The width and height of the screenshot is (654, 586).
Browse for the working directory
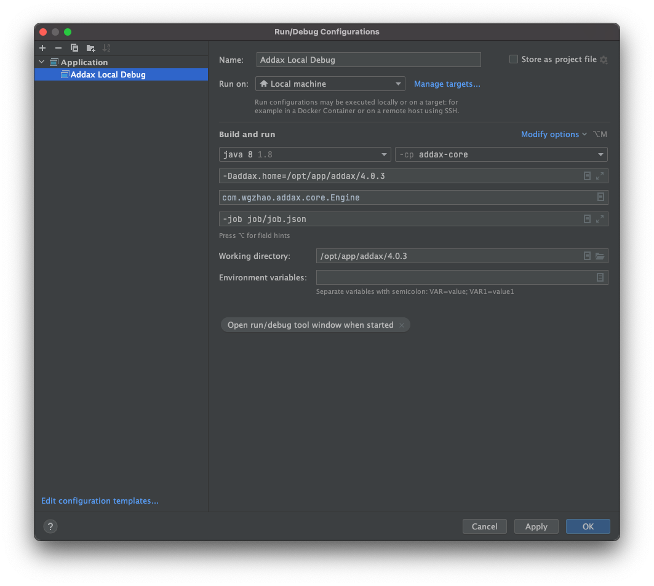coord(600,256)
